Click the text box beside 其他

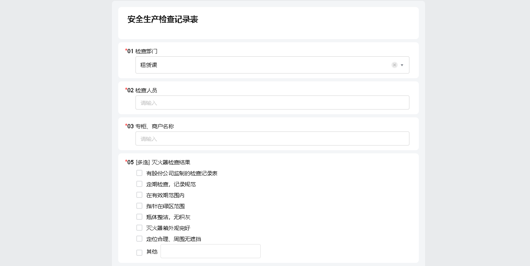[210, 251]
